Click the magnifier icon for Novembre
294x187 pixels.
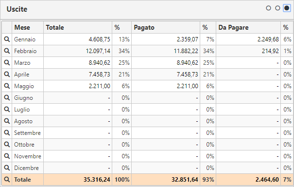pos(7,156)
